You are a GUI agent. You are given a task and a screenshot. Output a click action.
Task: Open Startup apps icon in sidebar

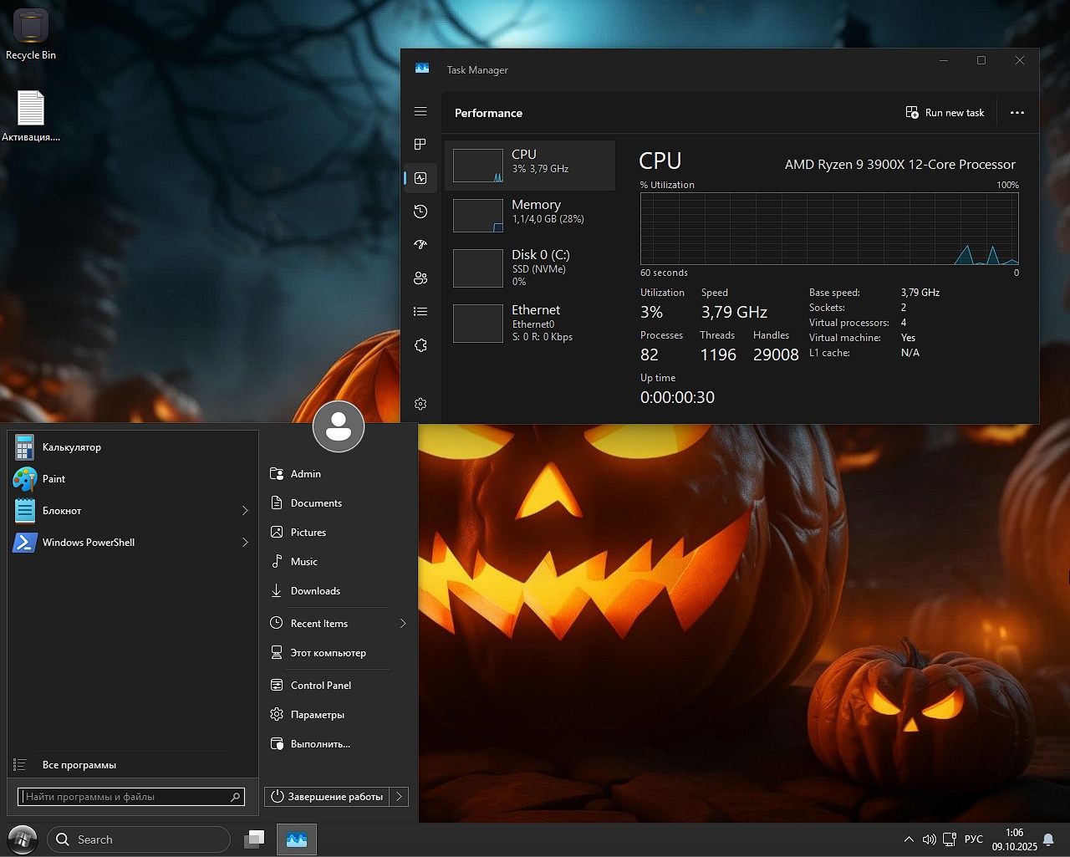(420, 245)
